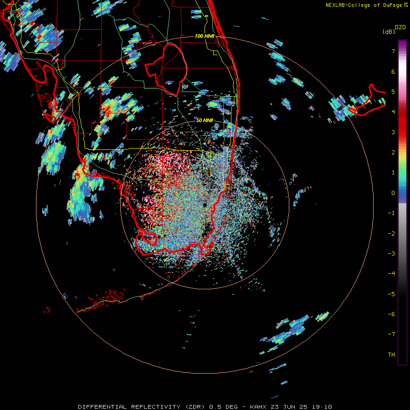Click the black radar site dot

pyautogui.click(x=205, y=205)
